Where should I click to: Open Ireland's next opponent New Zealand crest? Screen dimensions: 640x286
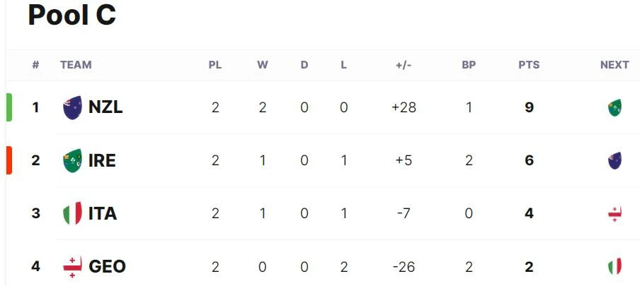[x=615, y=160]
